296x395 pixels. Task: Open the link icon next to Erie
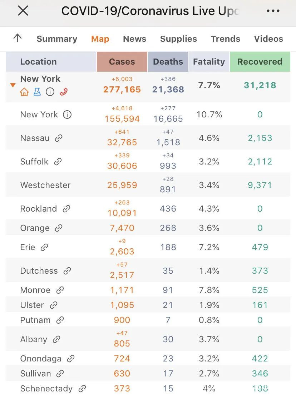(x=44, y=247)
